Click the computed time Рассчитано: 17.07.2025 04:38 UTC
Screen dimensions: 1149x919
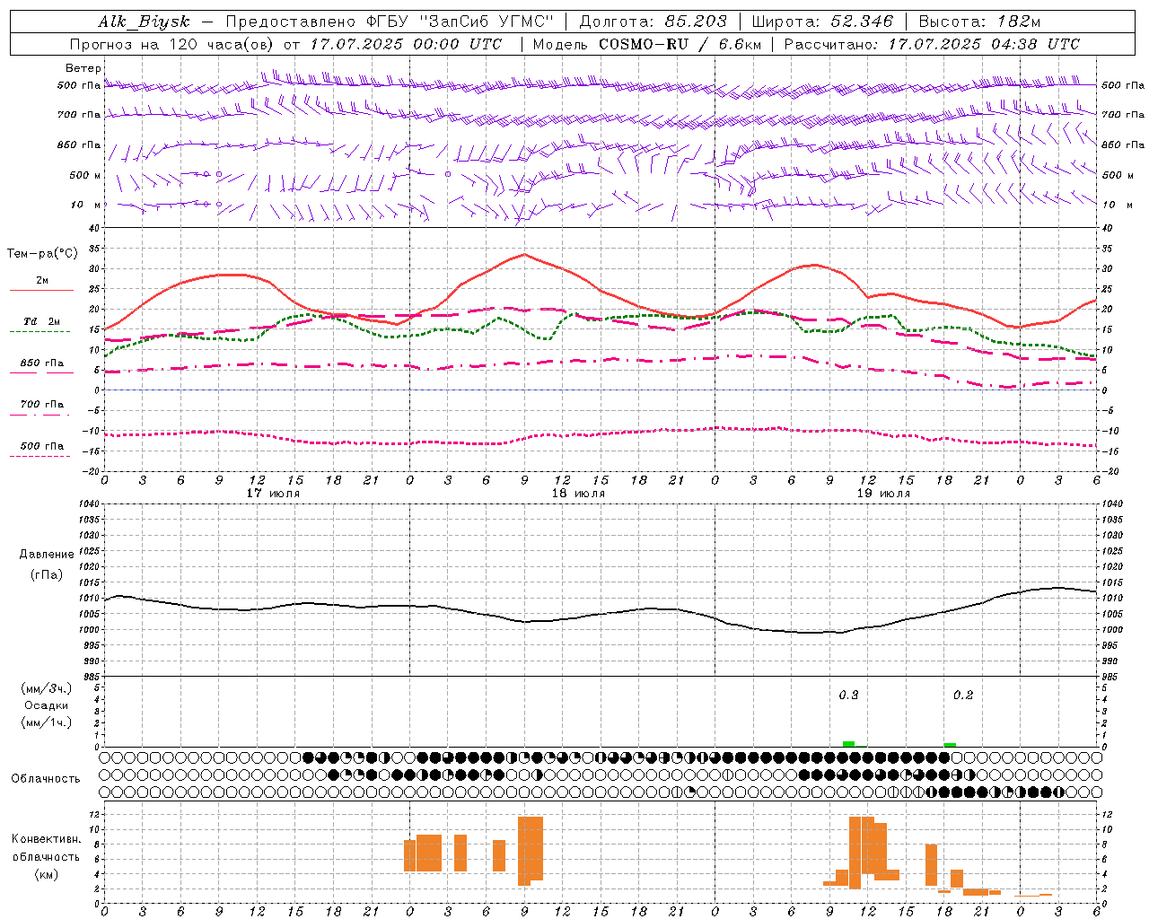pos(932,44)
